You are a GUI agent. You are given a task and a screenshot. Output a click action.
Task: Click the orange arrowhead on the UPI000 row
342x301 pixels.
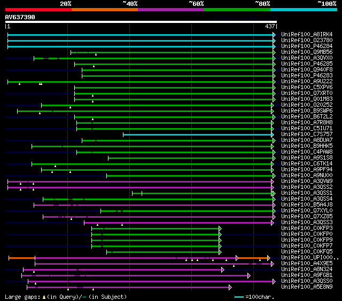[269, 258]
